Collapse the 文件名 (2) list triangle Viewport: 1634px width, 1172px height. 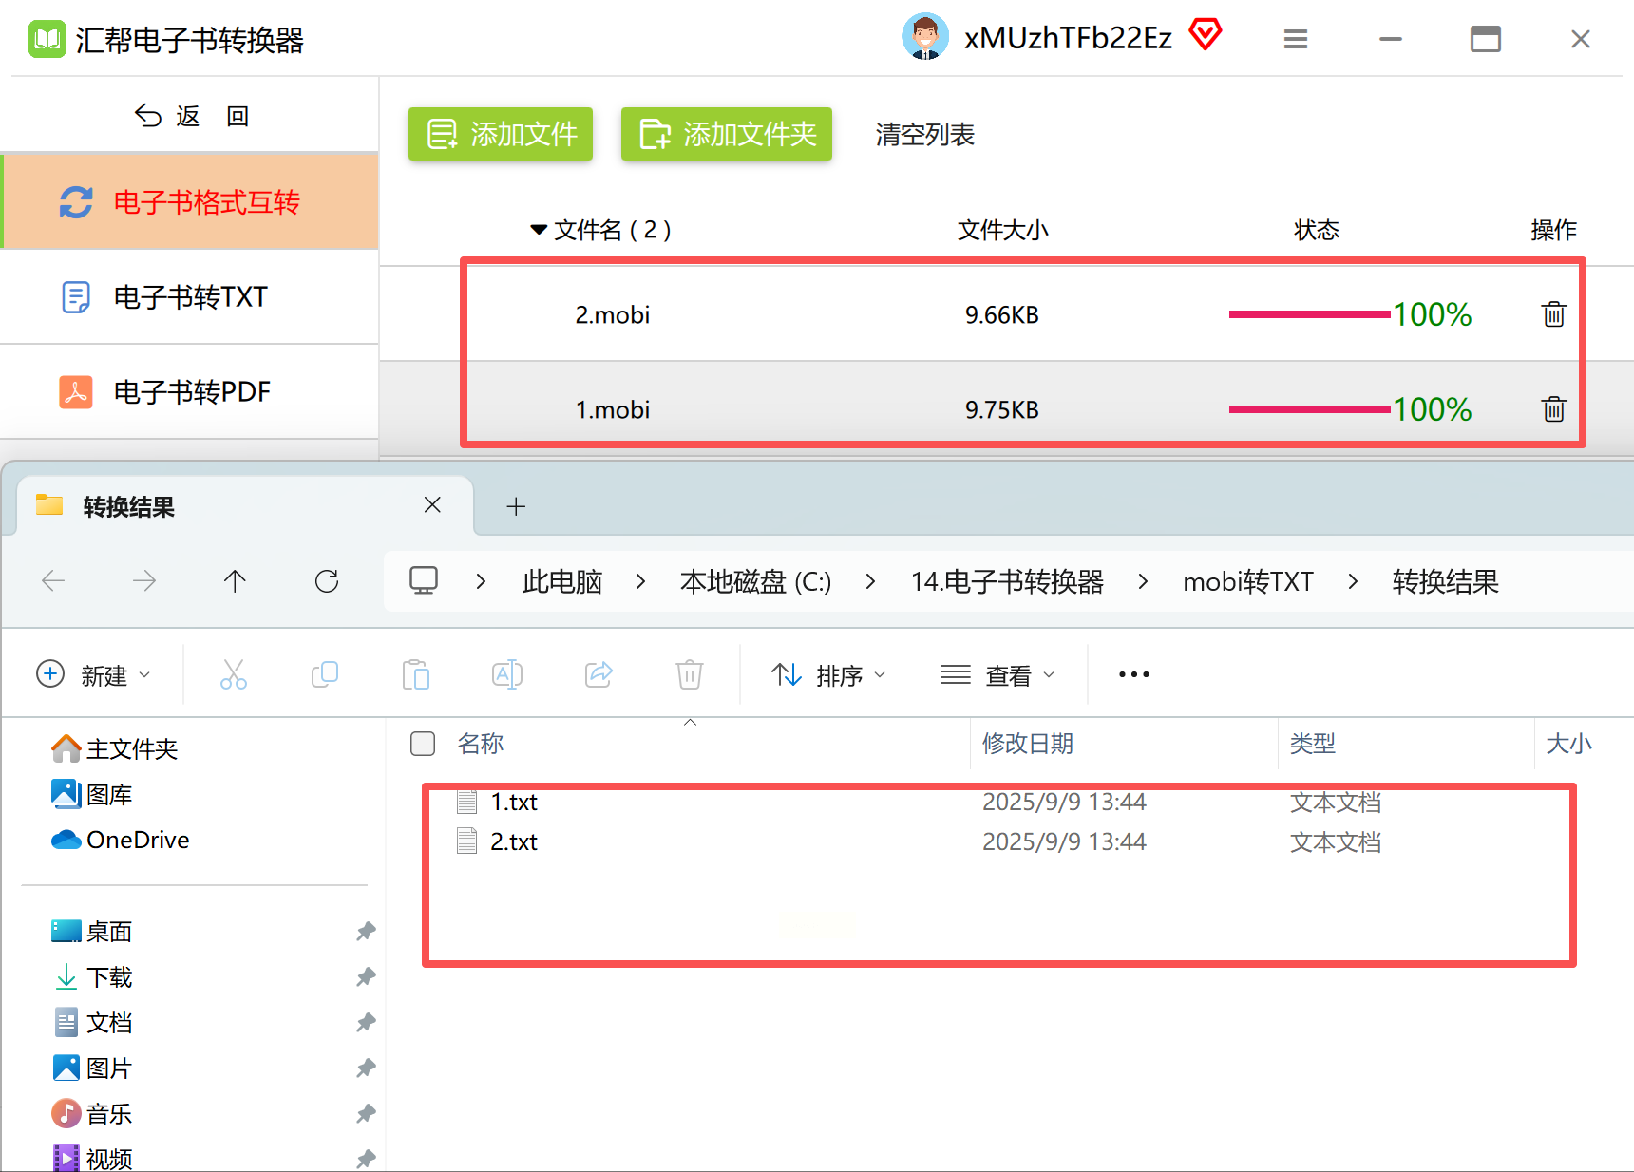click(x=539, y=230)
